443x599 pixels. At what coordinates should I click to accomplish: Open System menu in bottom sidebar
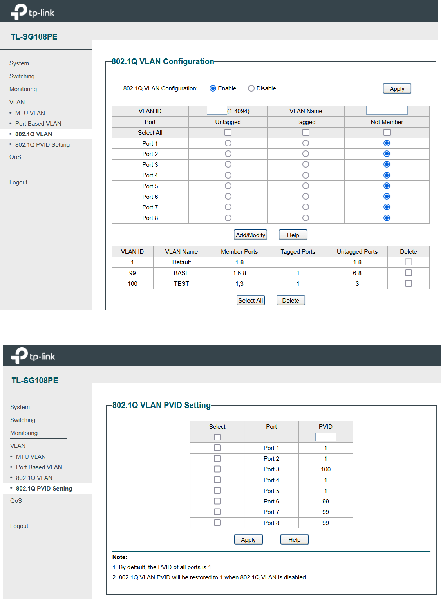[20, 407]
